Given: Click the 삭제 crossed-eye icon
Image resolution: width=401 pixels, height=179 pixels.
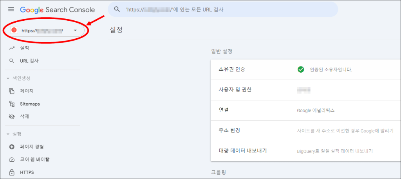Looking at the screenshot, I should pyautogui.click(x=11, y=117).
